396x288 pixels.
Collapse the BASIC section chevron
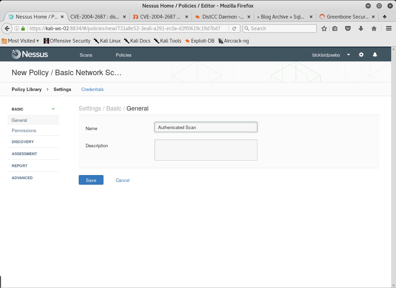(53, 109)
